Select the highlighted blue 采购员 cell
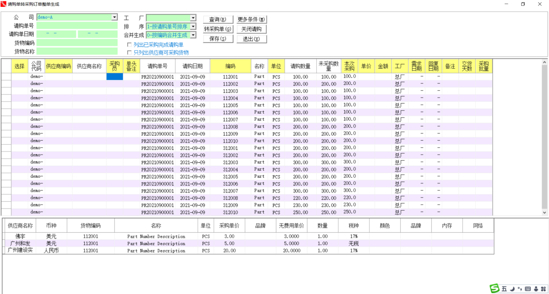The height and width of the screenshot is (294, 549). point(115,76)
